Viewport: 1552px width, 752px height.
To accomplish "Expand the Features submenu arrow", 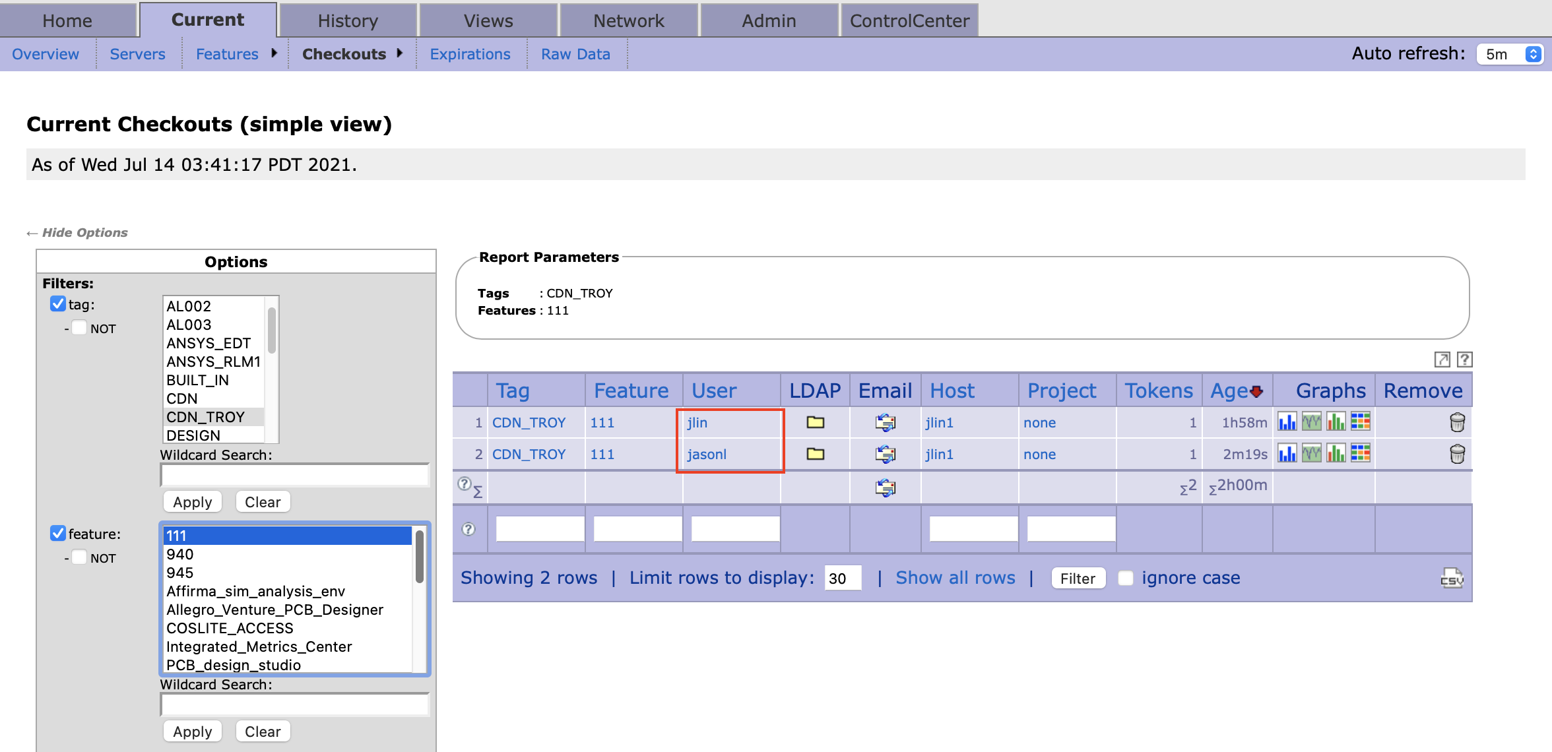I will pyautogui.click(x=275, y=54).
